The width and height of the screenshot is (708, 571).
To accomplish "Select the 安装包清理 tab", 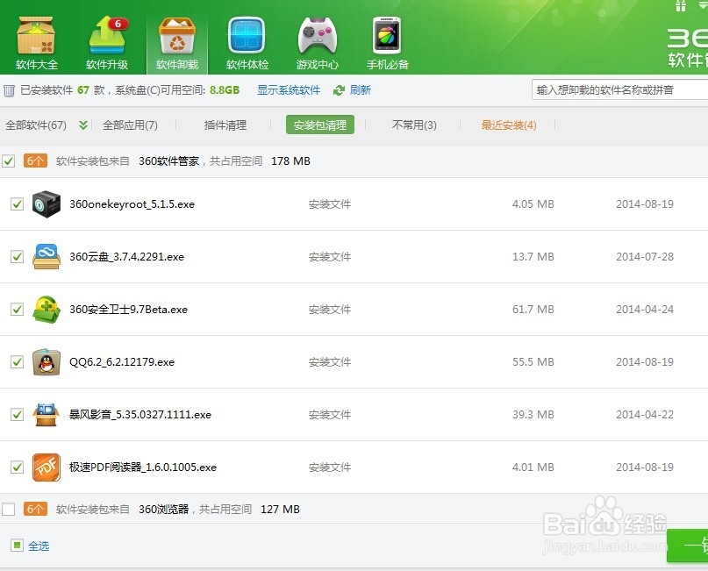I will coord(319,125).
